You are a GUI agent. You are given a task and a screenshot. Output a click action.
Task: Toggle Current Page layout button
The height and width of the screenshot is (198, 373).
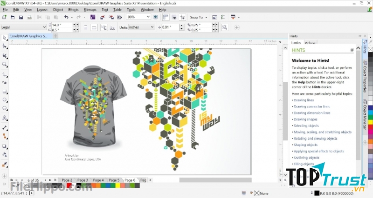[112, 27]
